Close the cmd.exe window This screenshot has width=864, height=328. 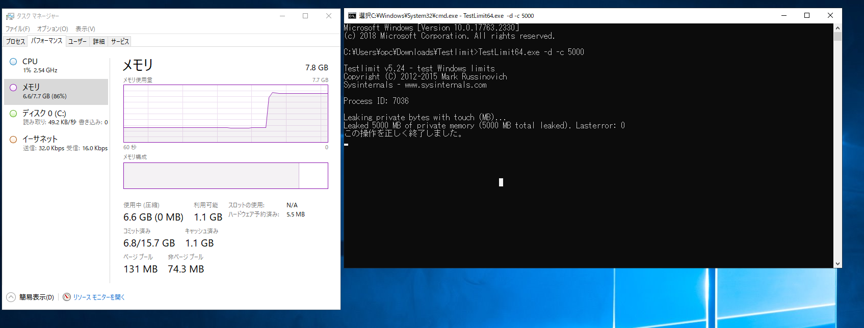click(830, 15)
